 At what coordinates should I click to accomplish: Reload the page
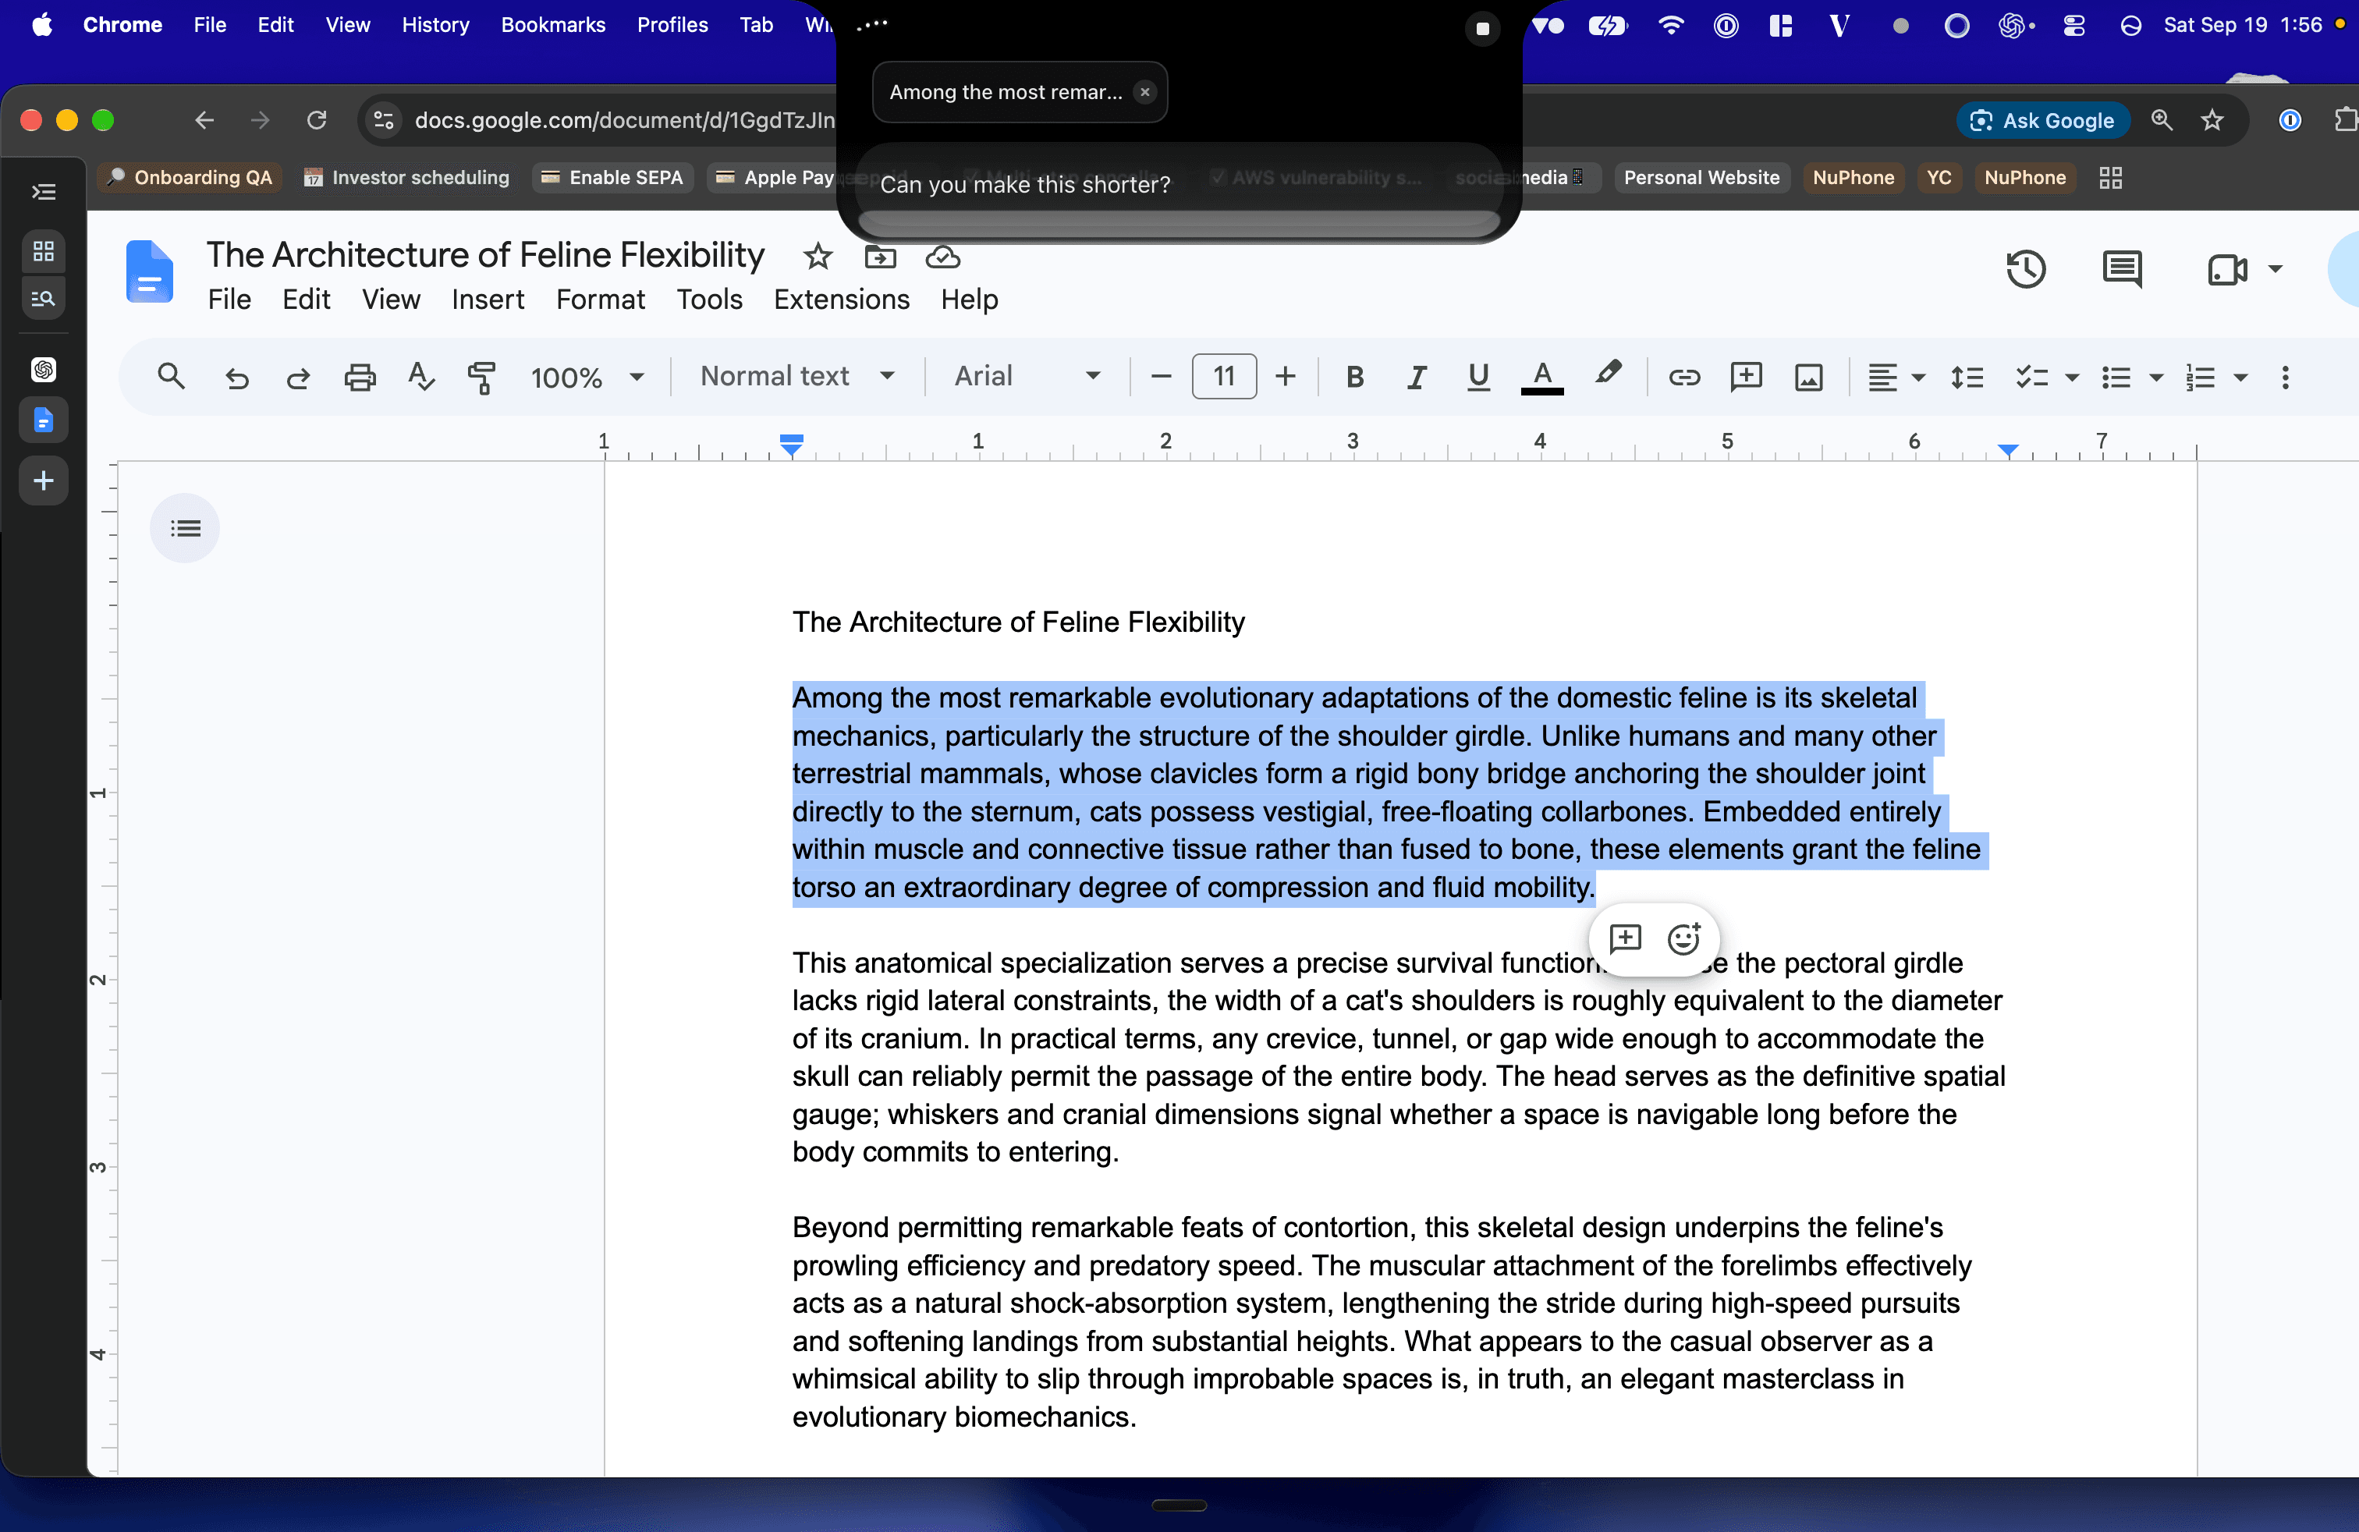pyautogui.click(x=317, y=121)
